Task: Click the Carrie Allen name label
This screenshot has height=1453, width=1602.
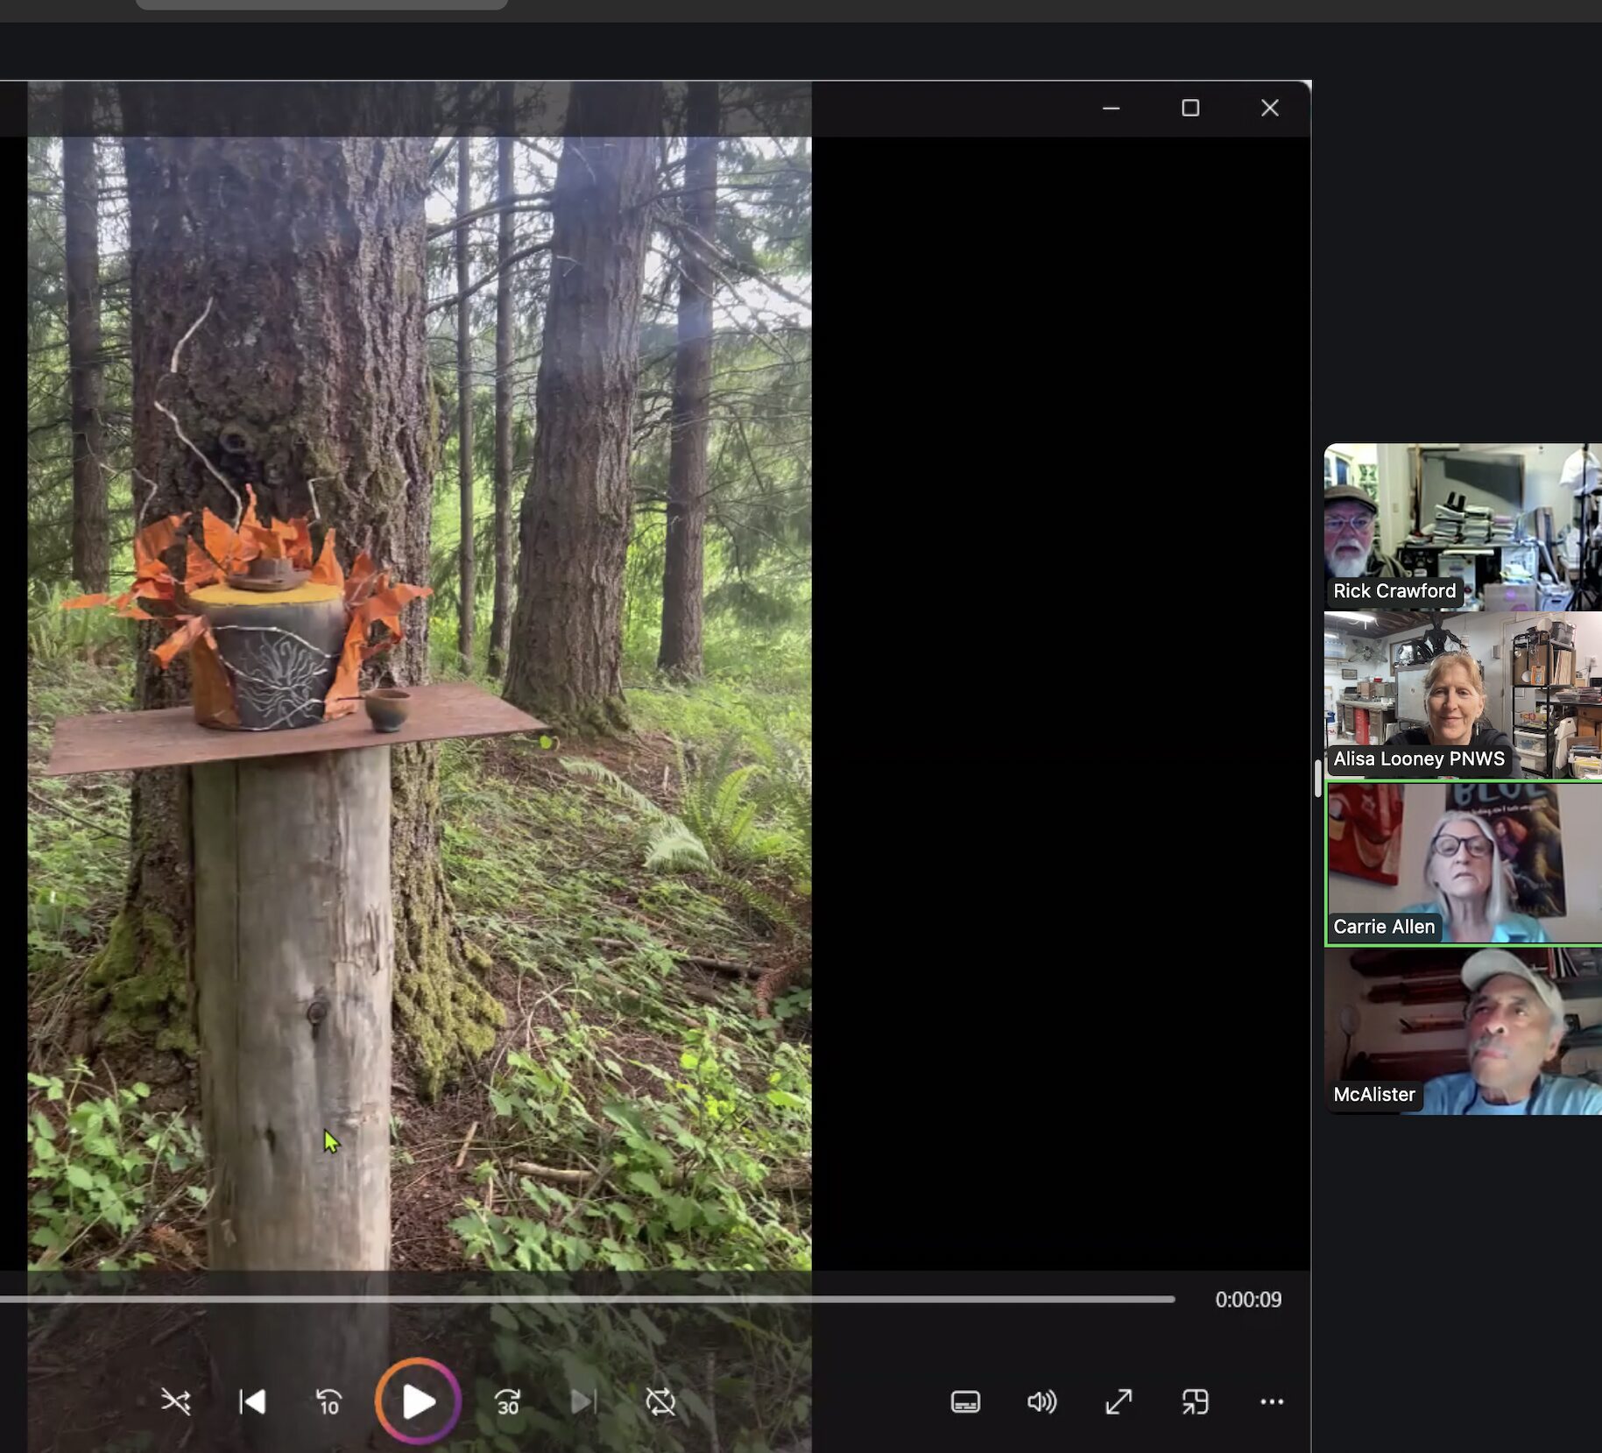Action: pyautogui.click(x=1384, y=927)
